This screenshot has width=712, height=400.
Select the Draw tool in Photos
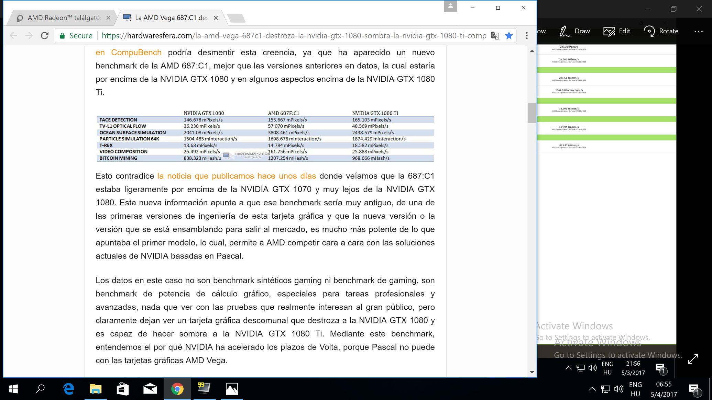click(x=574, y=31)
